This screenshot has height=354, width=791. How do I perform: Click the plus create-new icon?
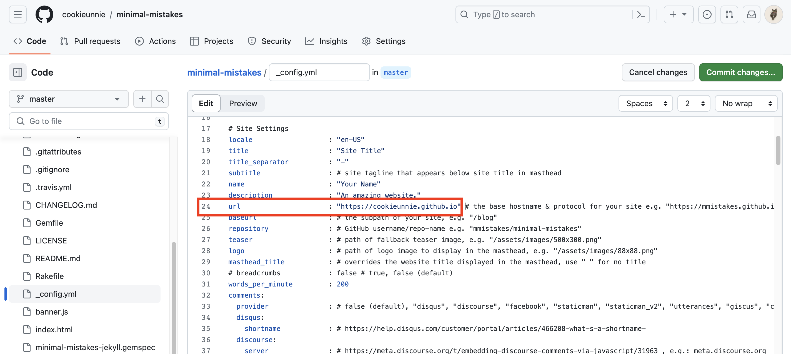[673, 14]
